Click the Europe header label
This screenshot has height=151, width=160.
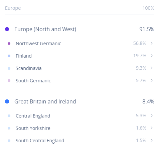coord(13,8)
